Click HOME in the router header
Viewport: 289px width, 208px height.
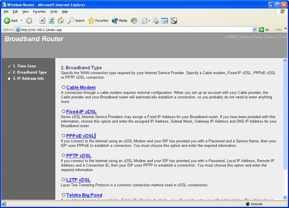(x=230, y=37)
